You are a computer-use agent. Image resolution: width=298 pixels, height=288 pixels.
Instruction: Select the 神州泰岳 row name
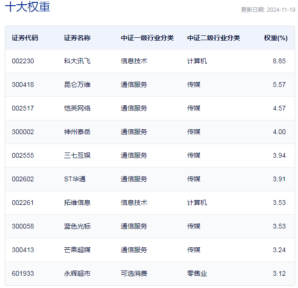point(77,132)
